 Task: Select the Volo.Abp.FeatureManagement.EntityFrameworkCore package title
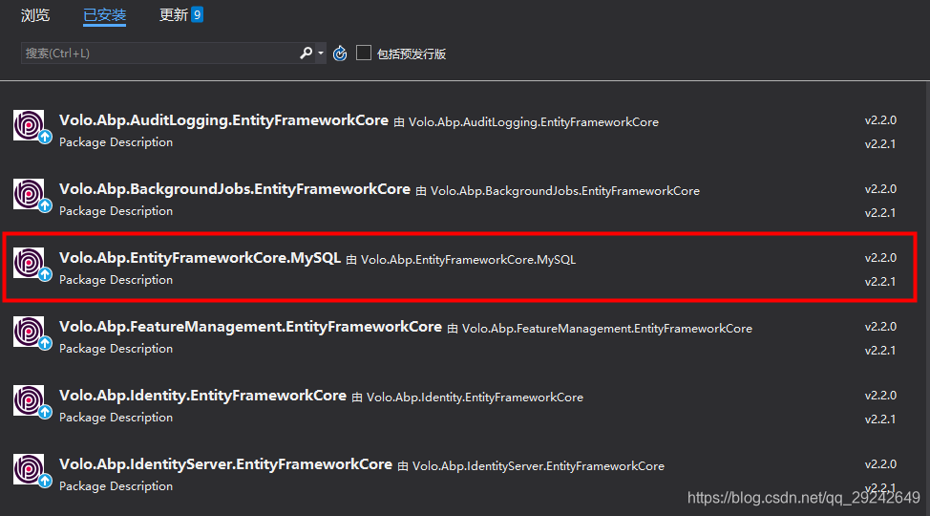click(250, 327)
